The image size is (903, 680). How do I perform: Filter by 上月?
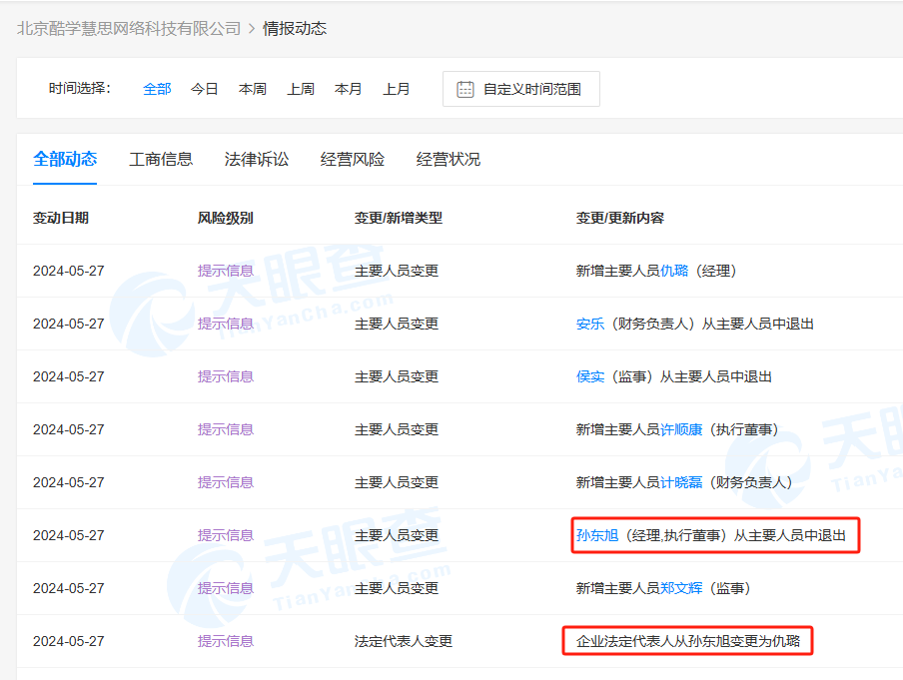397,89
